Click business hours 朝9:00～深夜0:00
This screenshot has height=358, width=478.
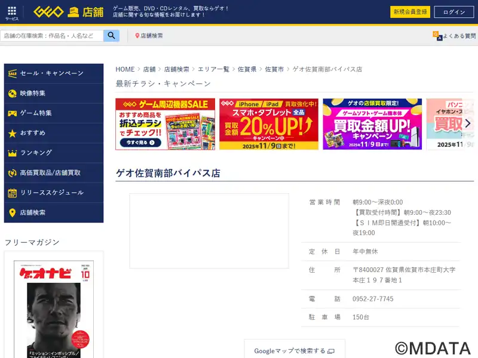[378, 202]
